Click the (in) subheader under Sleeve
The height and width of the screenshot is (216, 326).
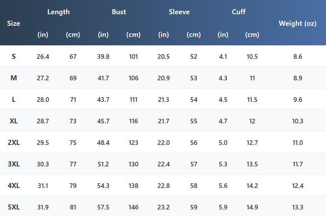point(163,35)
